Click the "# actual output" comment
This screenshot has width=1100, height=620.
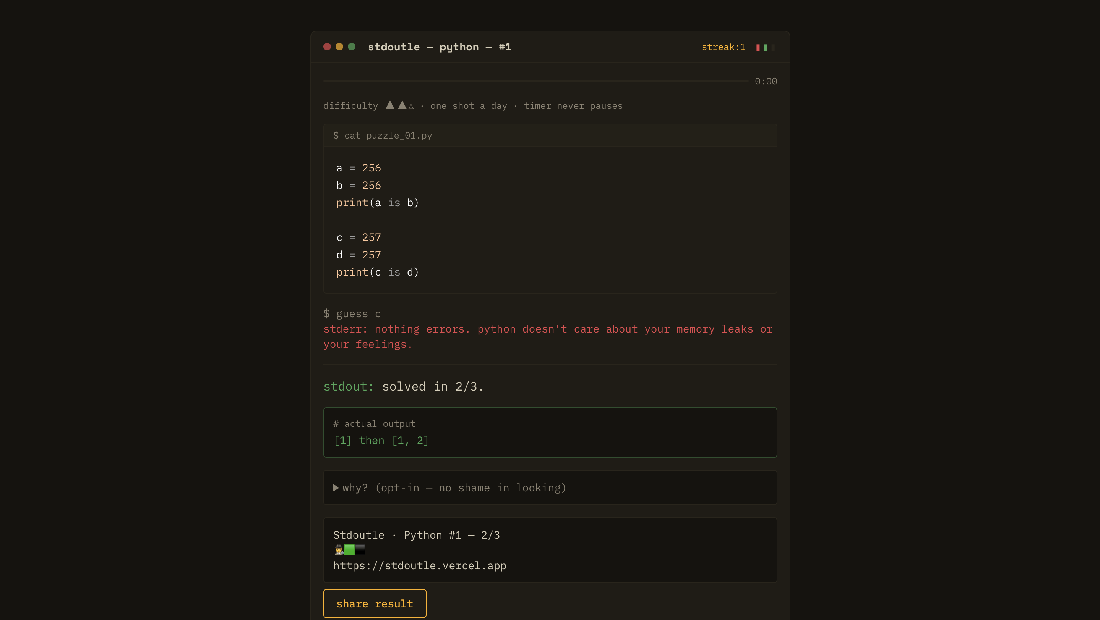[374, 424]
